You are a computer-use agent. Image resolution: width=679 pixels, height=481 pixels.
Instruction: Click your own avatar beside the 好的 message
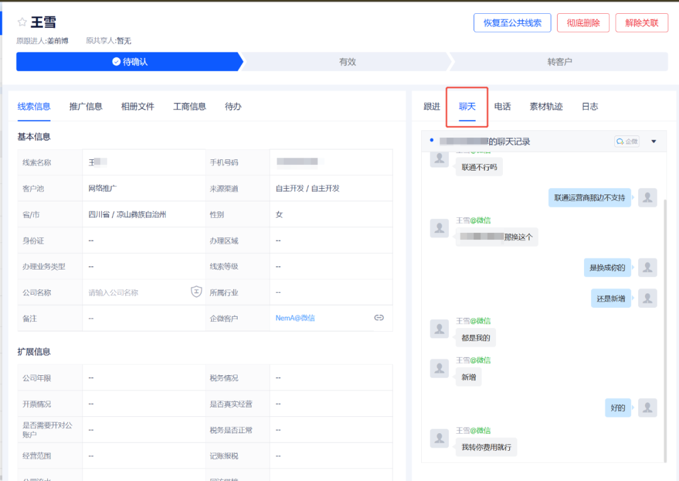(648, 407)
